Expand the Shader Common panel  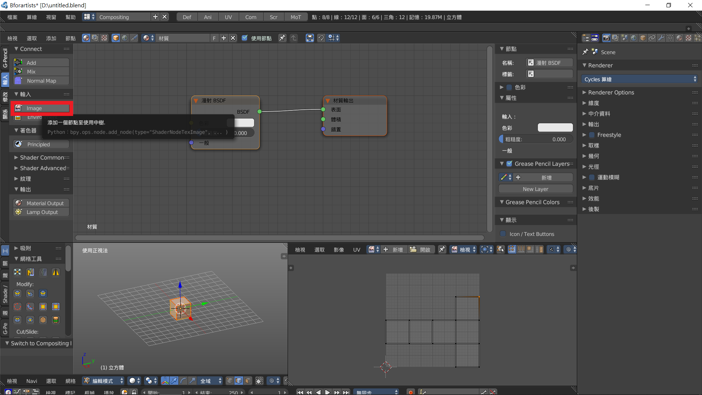[x=42, y=158]
